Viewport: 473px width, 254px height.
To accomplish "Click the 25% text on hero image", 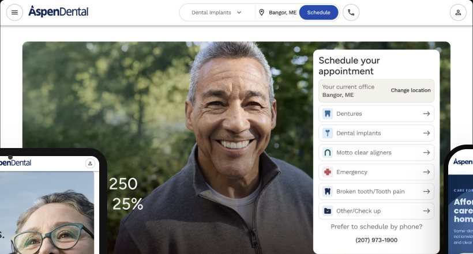I will [127, 204].
